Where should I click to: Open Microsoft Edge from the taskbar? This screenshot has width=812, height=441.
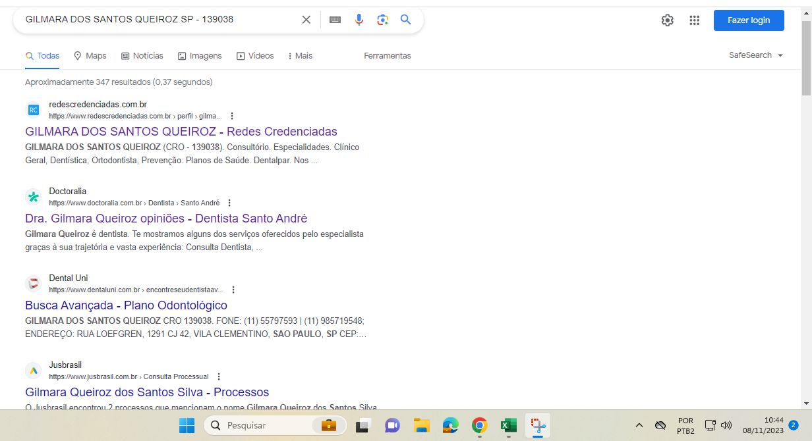point(450,425)
